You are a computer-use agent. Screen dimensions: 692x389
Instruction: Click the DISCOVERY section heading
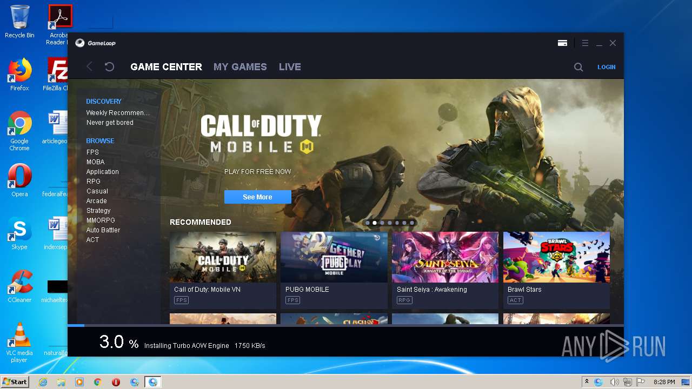[x=104, y=101]
